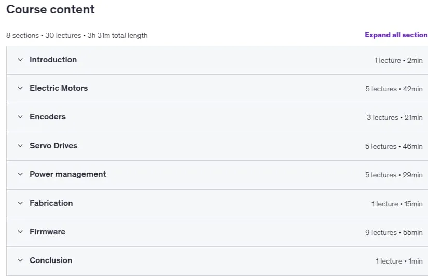Screen dimensions: 428x276
Task: Open the Firmware section heading
Action: point(48,232)
